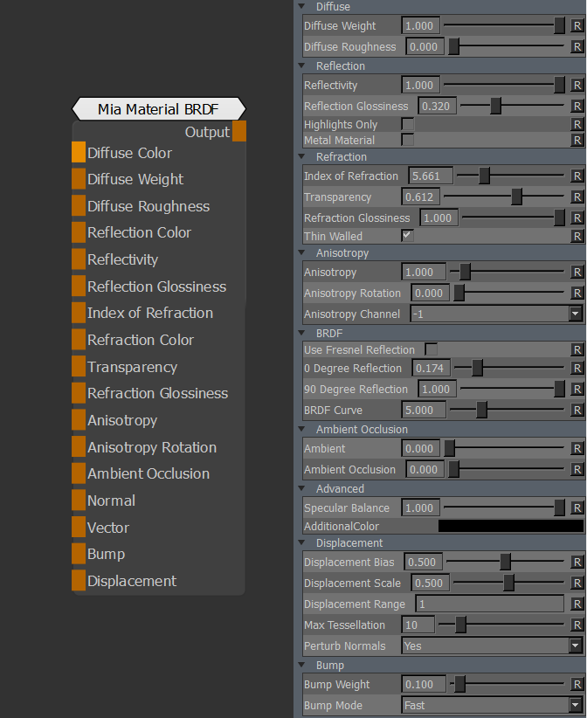Click the R button beside BRDF Curve
This screenshot has height=718, width=587.
(x=577, y=411)
